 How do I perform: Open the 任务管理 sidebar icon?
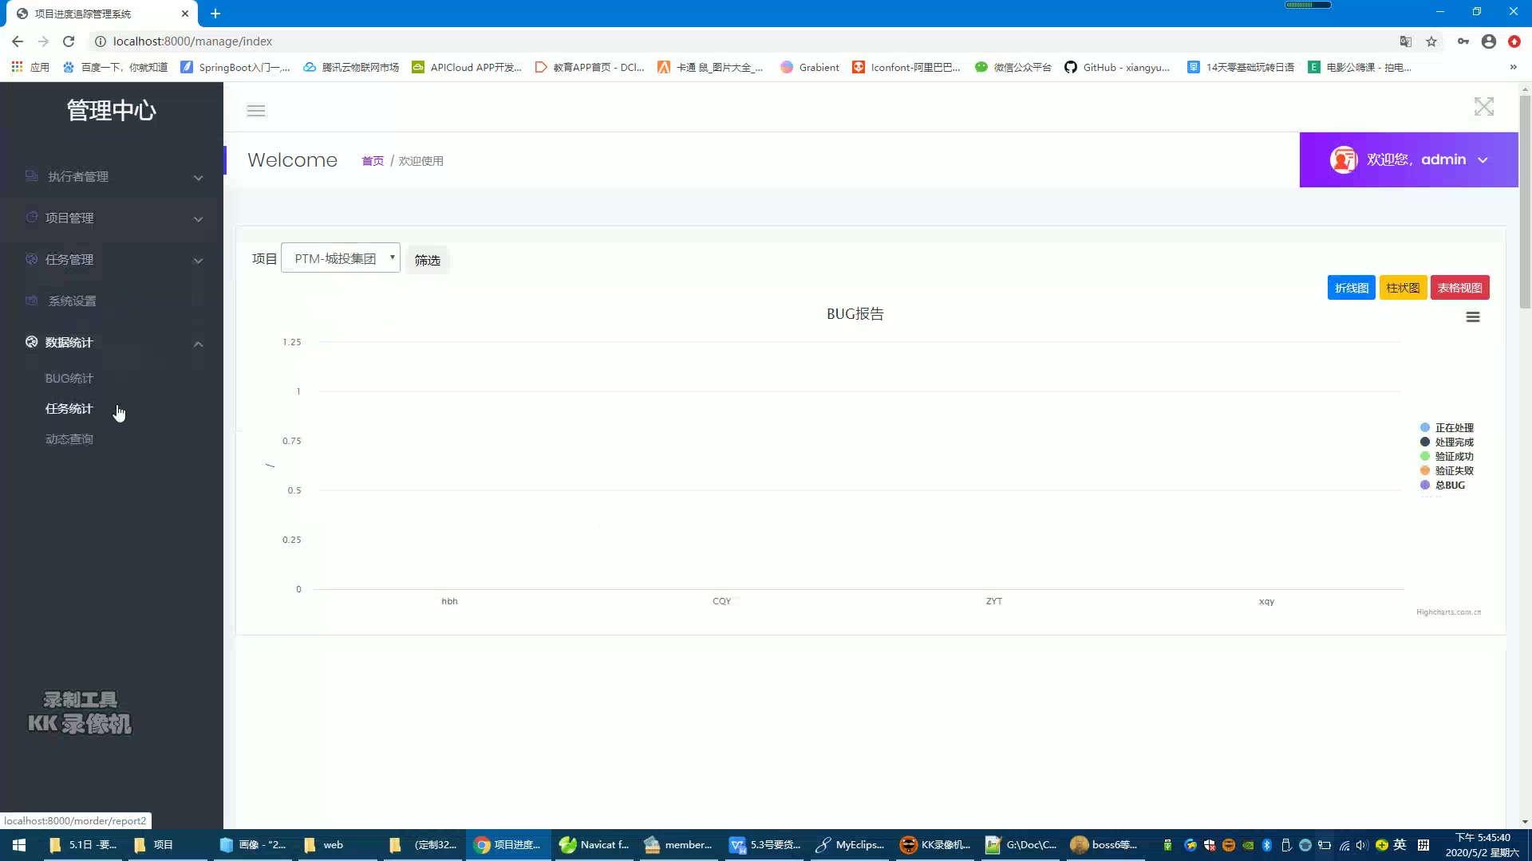click(x=31, y=259)
